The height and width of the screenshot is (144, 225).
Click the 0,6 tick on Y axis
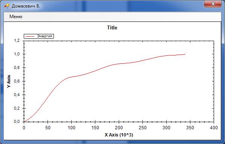point(17,81)
